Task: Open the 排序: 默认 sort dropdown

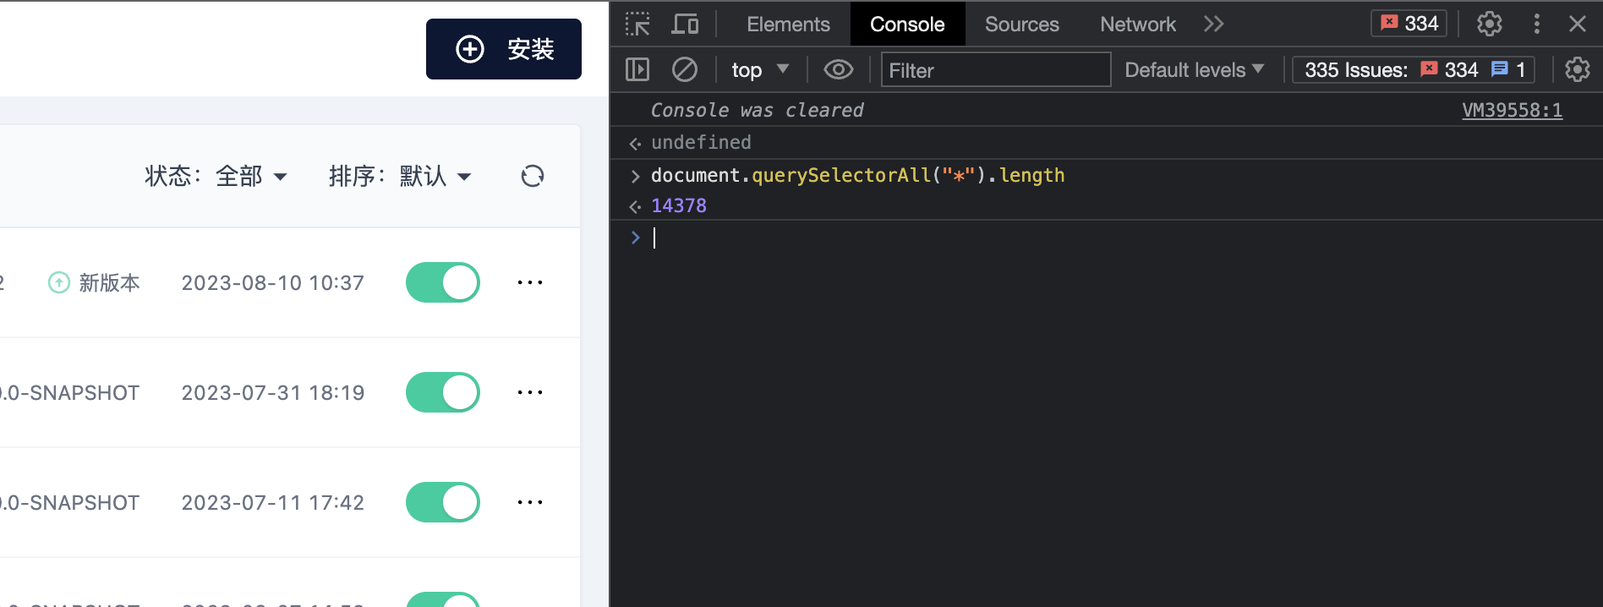Action: coord(400,176)
